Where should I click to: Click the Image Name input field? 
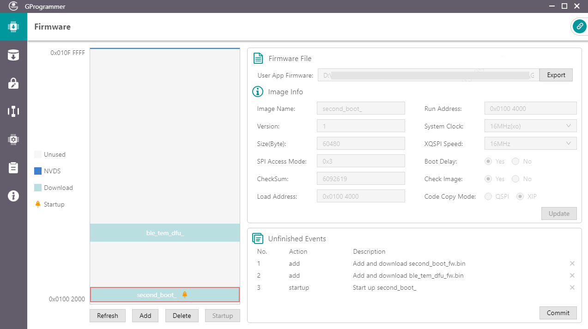point(361,109)
